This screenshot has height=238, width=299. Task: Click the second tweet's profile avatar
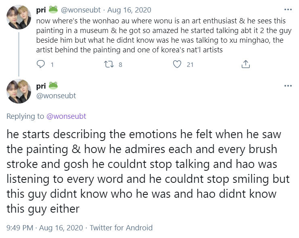[x=19, y=91]
